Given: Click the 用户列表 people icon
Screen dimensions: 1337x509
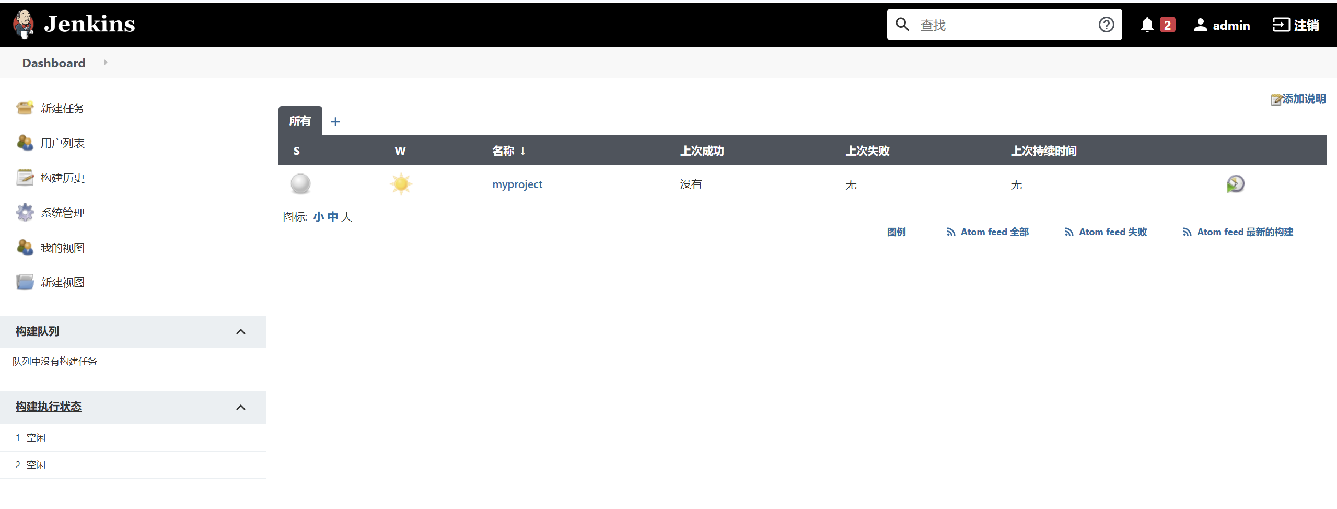Looking at the screenshot, I should click(25, 143).
